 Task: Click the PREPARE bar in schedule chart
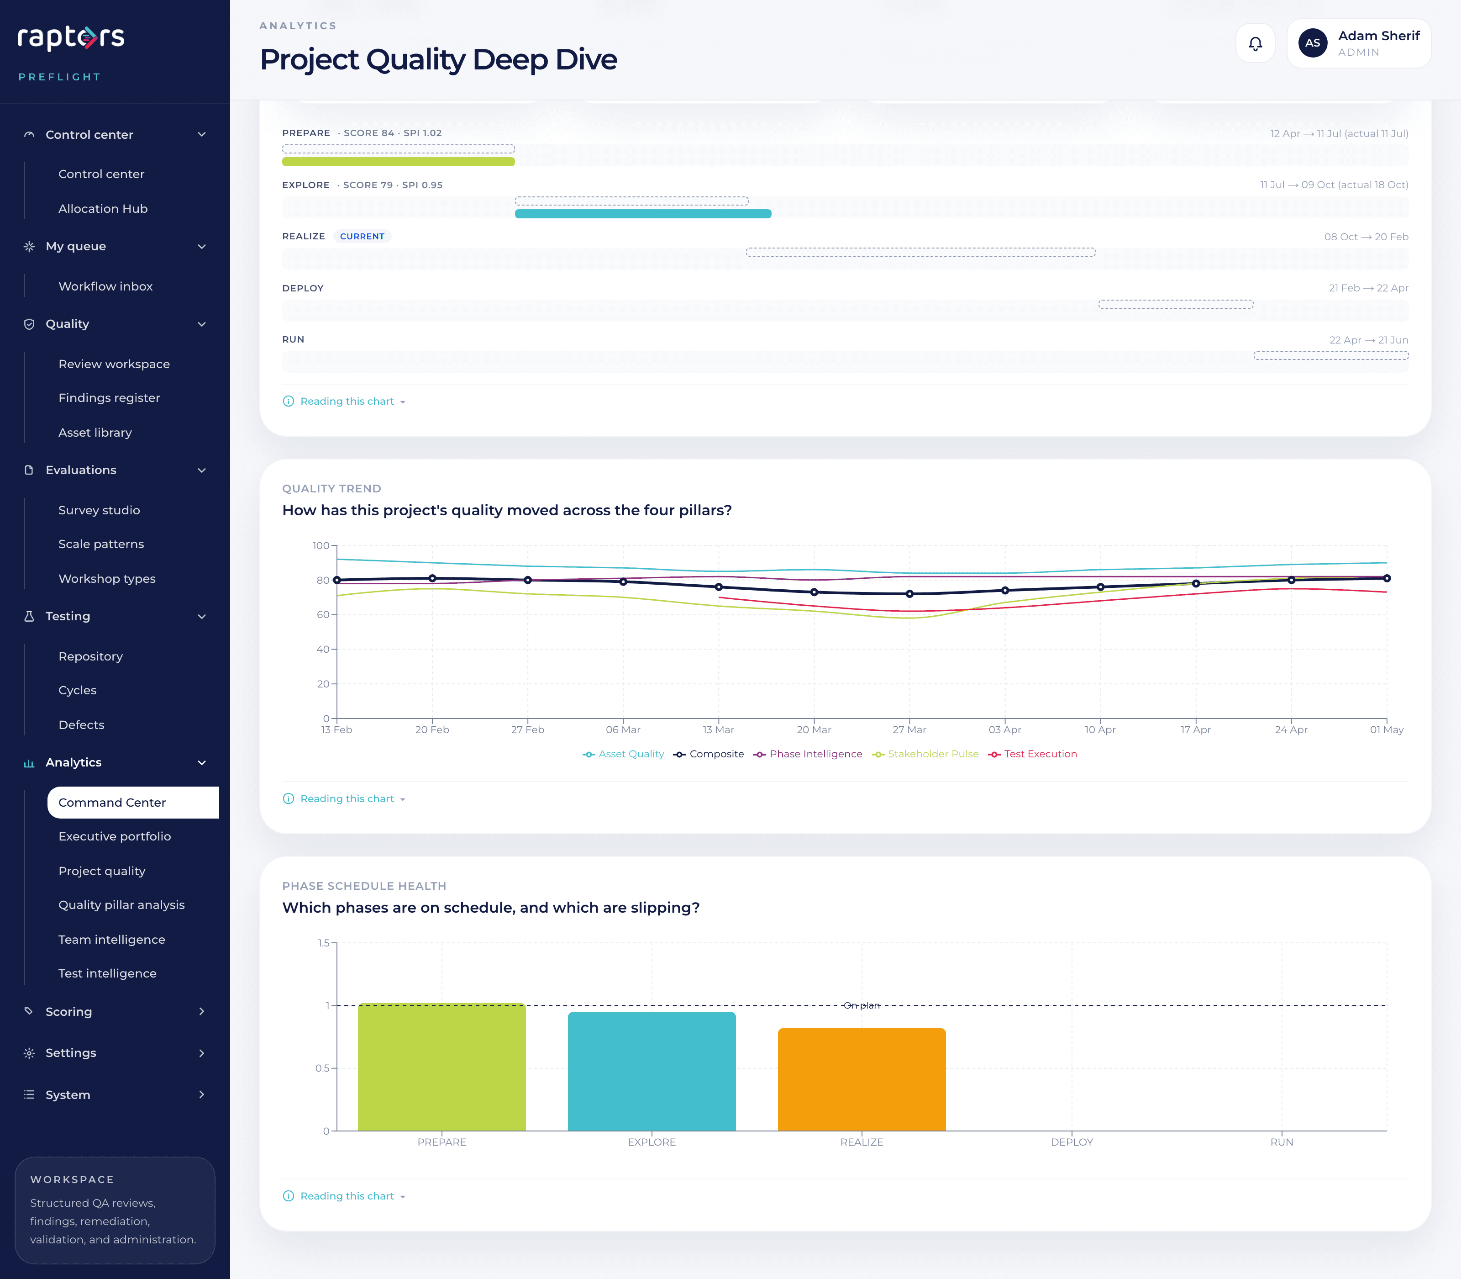[441, 1067]
